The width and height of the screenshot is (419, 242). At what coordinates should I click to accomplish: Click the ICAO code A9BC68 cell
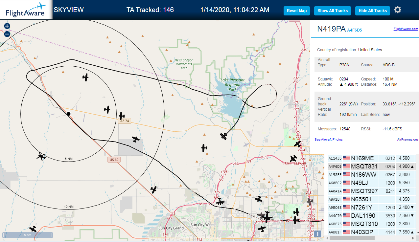[x=335, y=208]
